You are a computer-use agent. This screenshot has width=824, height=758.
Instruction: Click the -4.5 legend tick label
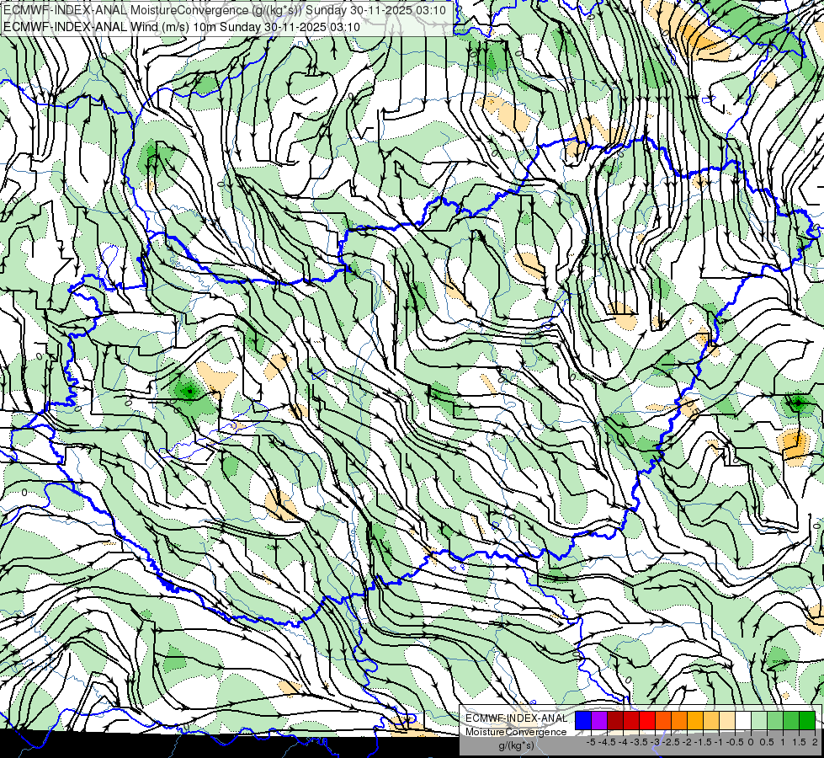point(607,742)
